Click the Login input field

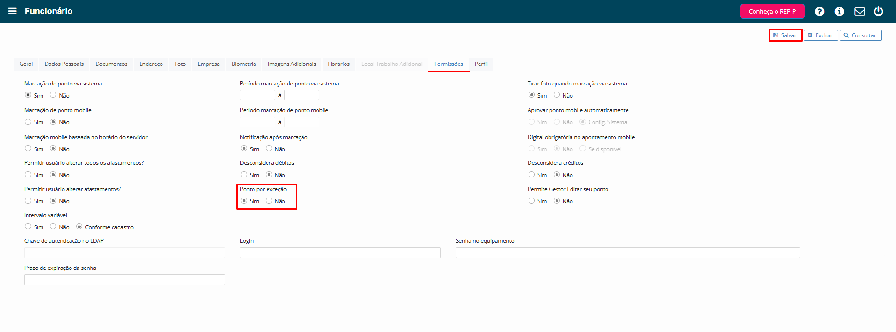340,253
